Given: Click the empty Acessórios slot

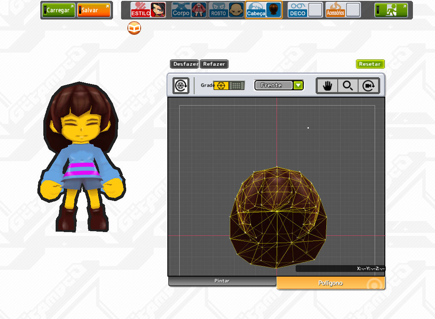Looking at the screenshot, I should 353,10.
